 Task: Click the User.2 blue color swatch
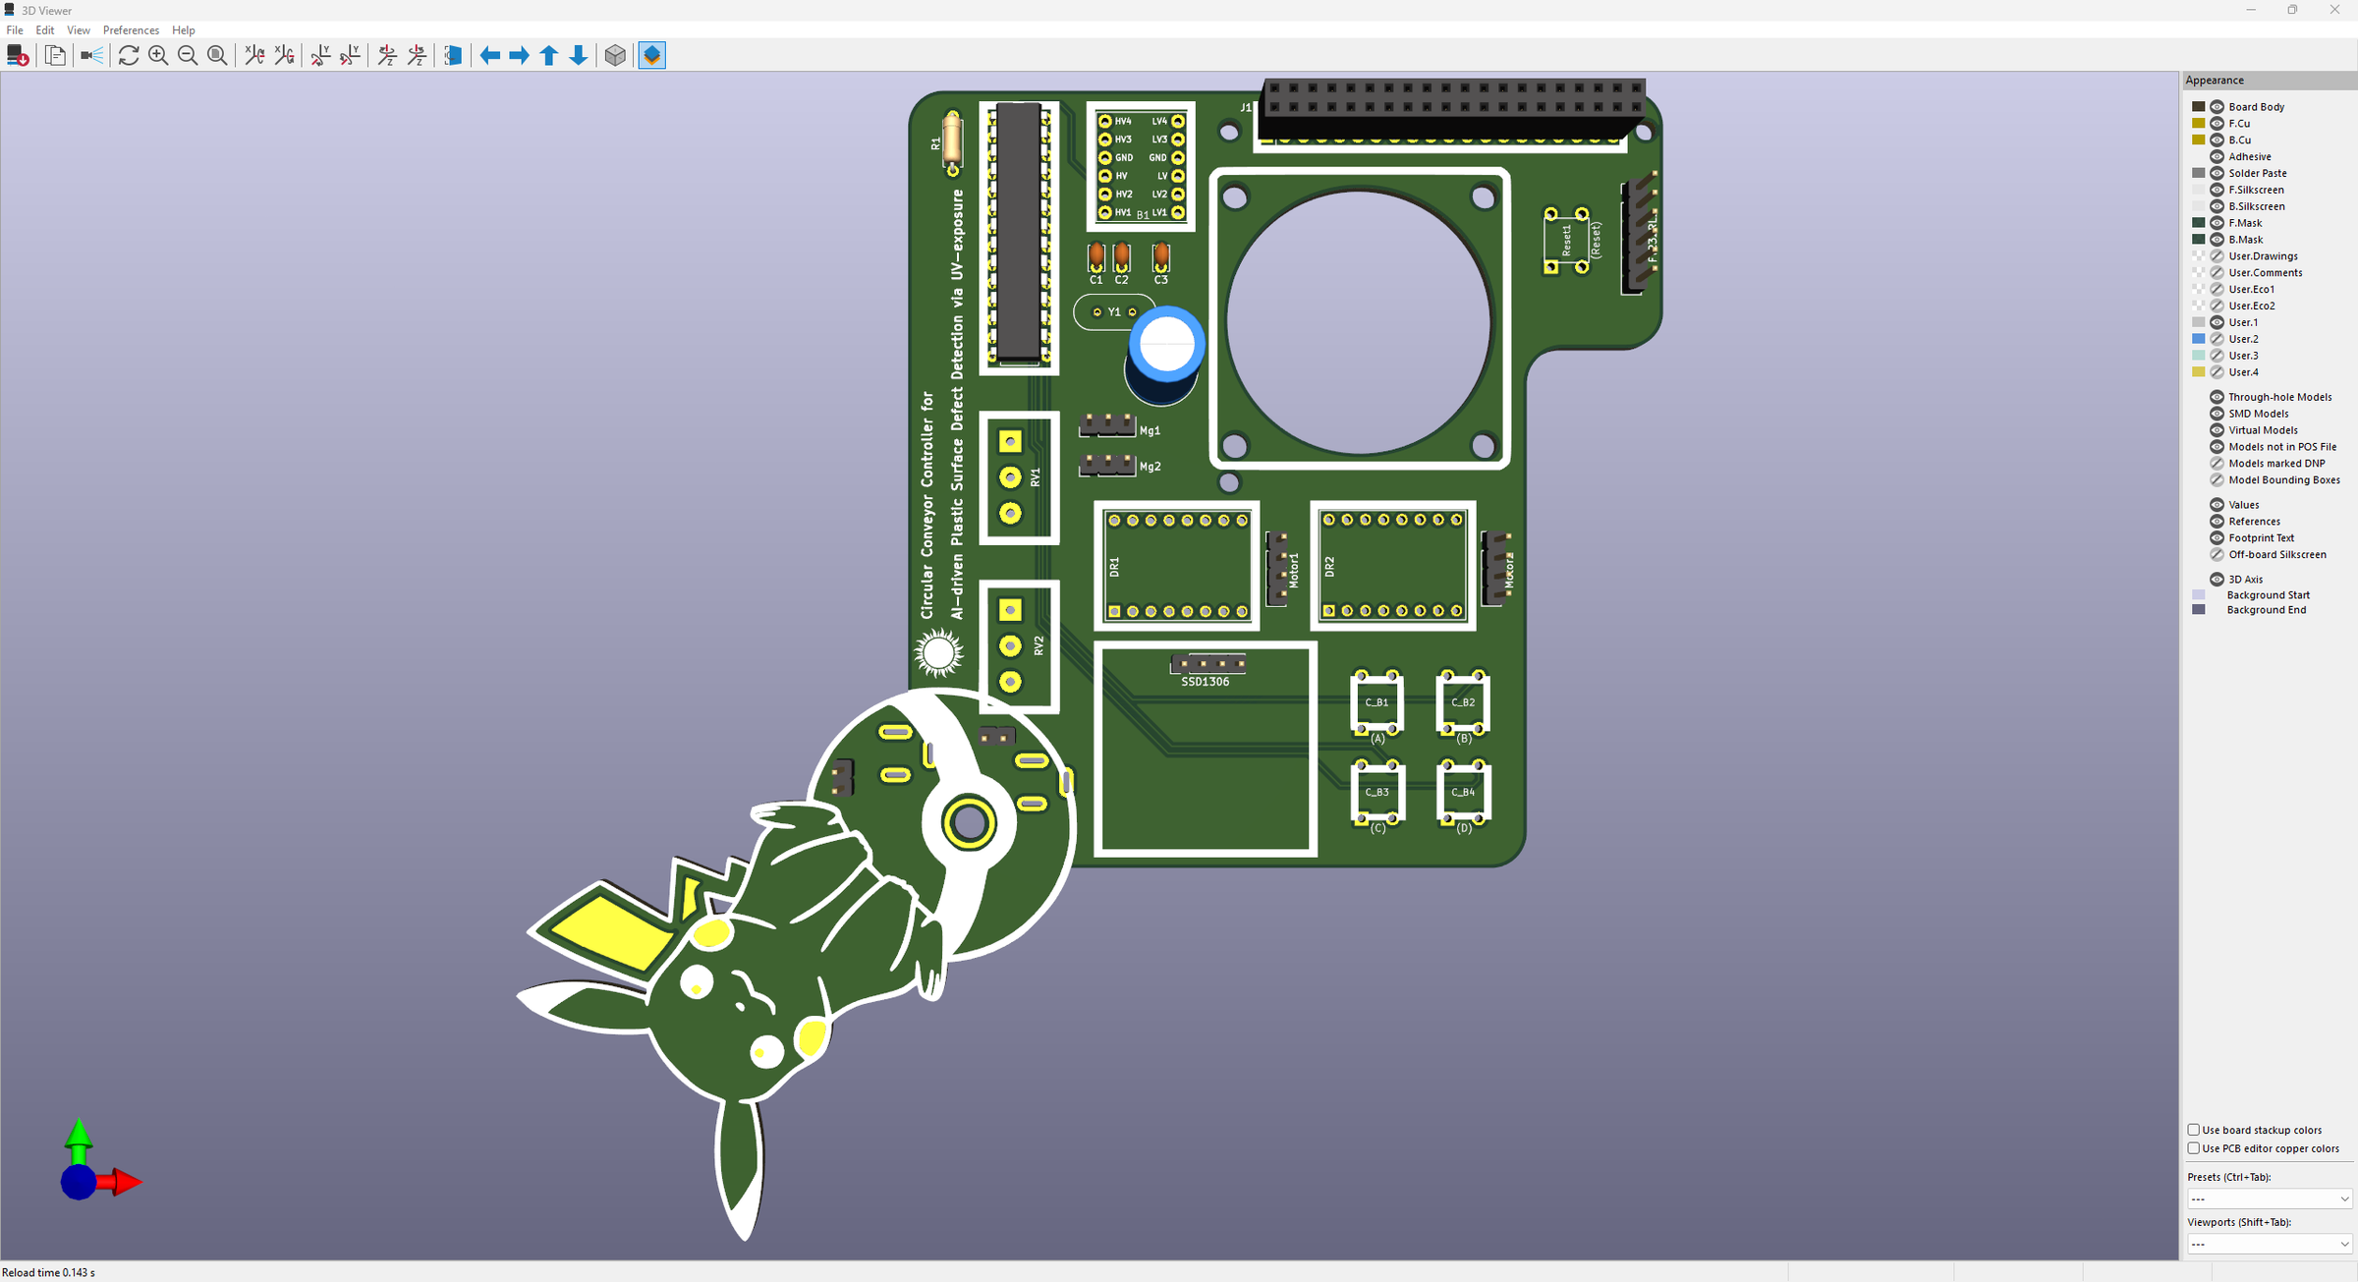coord(2199,339)
